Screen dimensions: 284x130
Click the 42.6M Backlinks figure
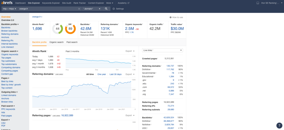86,28
